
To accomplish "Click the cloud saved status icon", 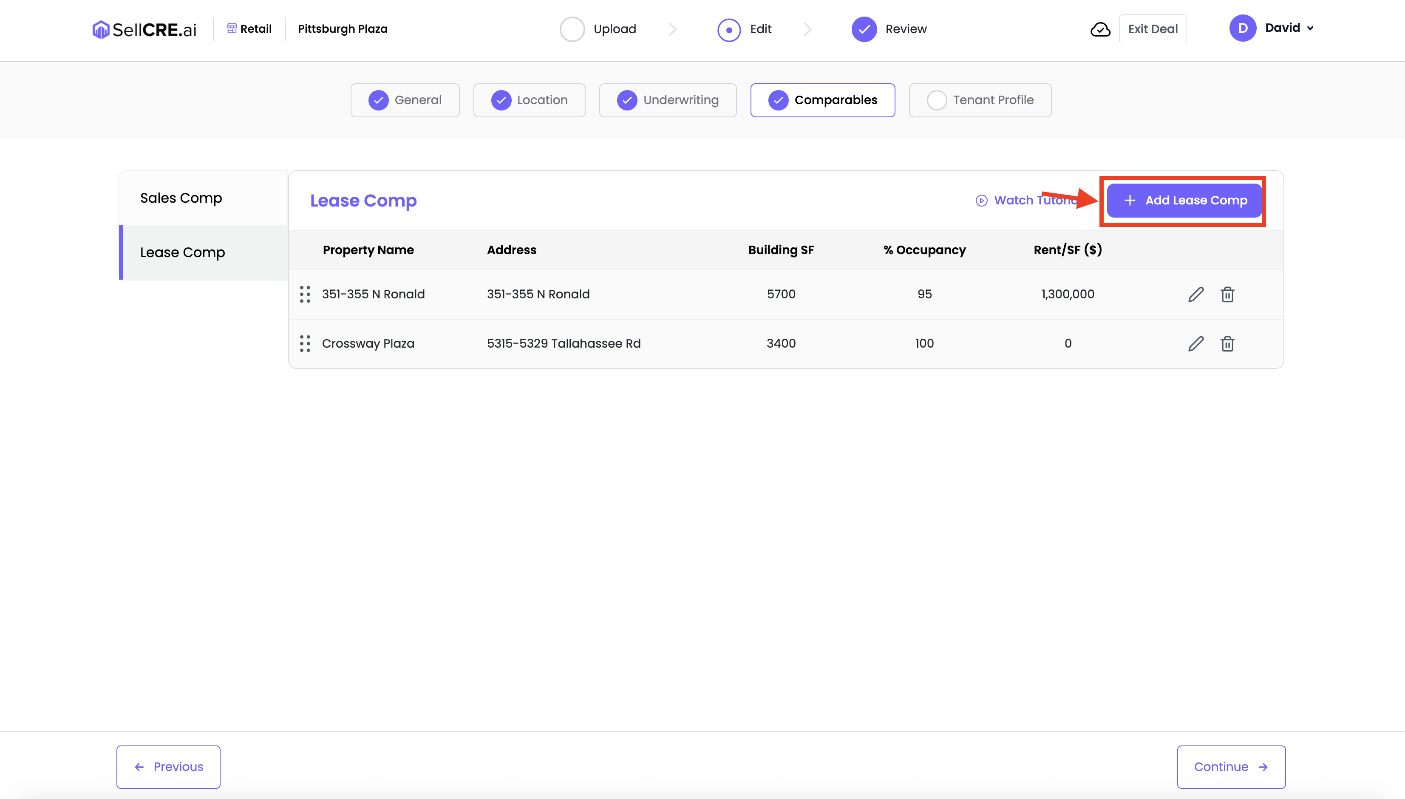I will coord(1100,30).
